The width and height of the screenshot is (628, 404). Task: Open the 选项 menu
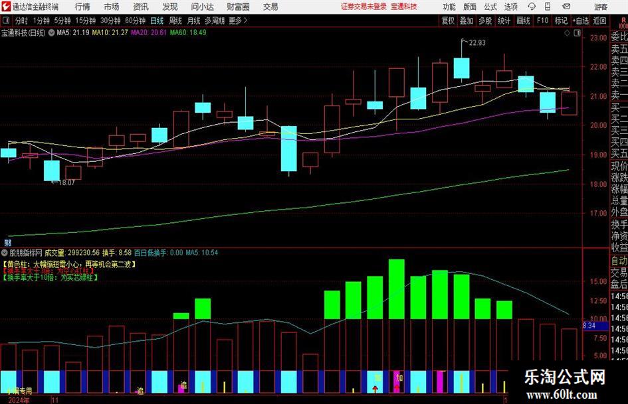click(x=510, y=7)
